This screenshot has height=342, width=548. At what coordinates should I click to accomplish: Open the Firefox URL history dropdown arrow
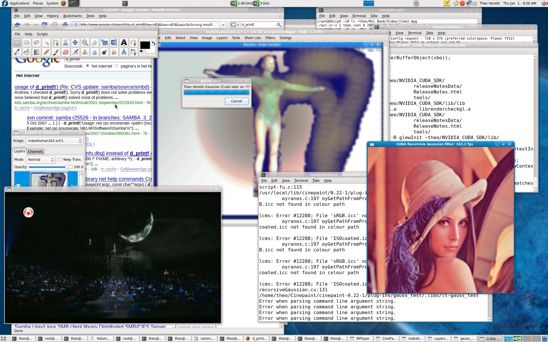pyautogui.click(x=223, y=25)
